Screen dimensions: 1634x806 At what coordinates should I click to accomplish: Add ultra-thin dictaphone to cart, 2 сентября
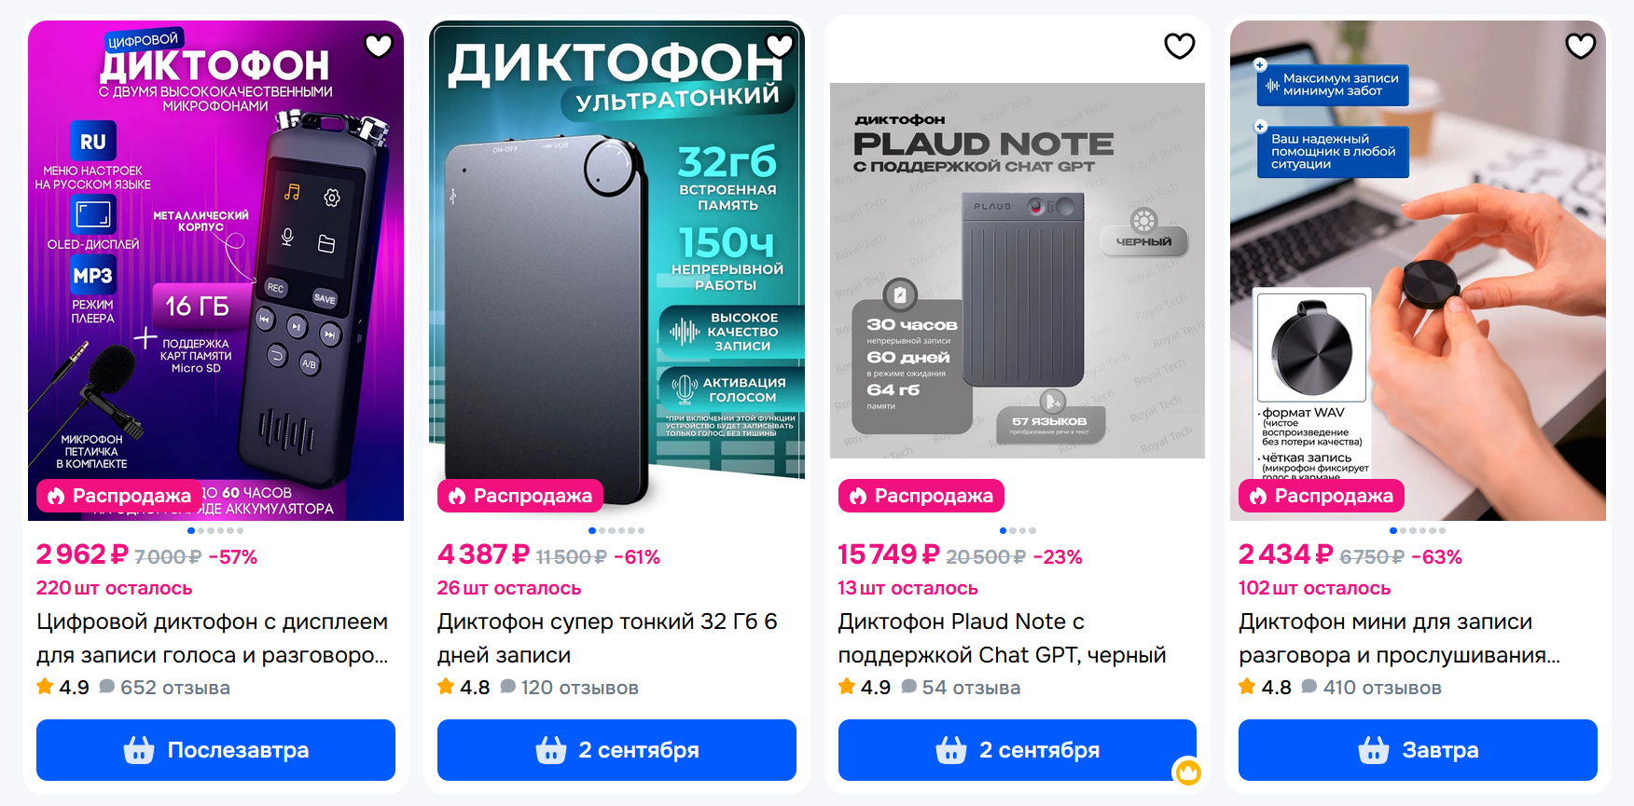click(x=616, y=750)
